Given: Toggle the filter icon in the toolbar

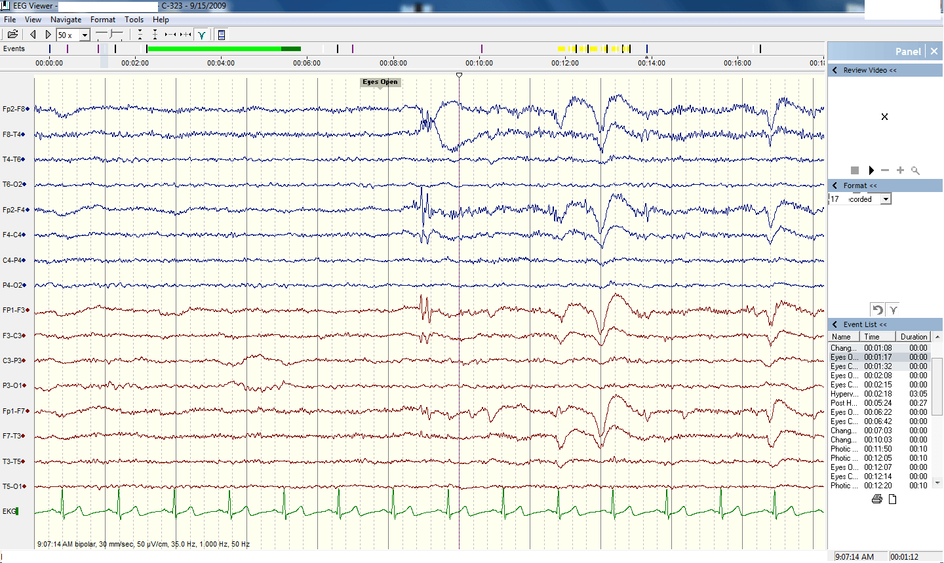Looking at the screenshot, I should click(202, 35).
